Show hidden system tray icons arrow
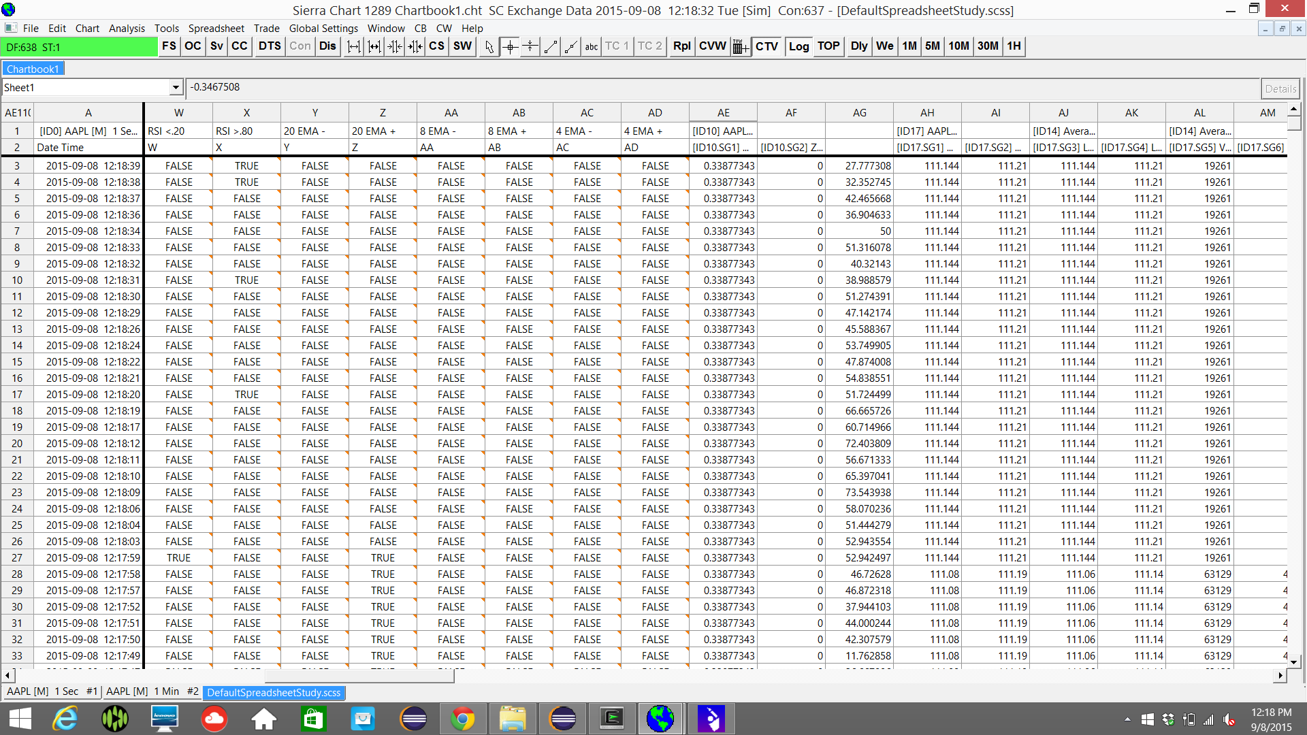 (1127, 719)
